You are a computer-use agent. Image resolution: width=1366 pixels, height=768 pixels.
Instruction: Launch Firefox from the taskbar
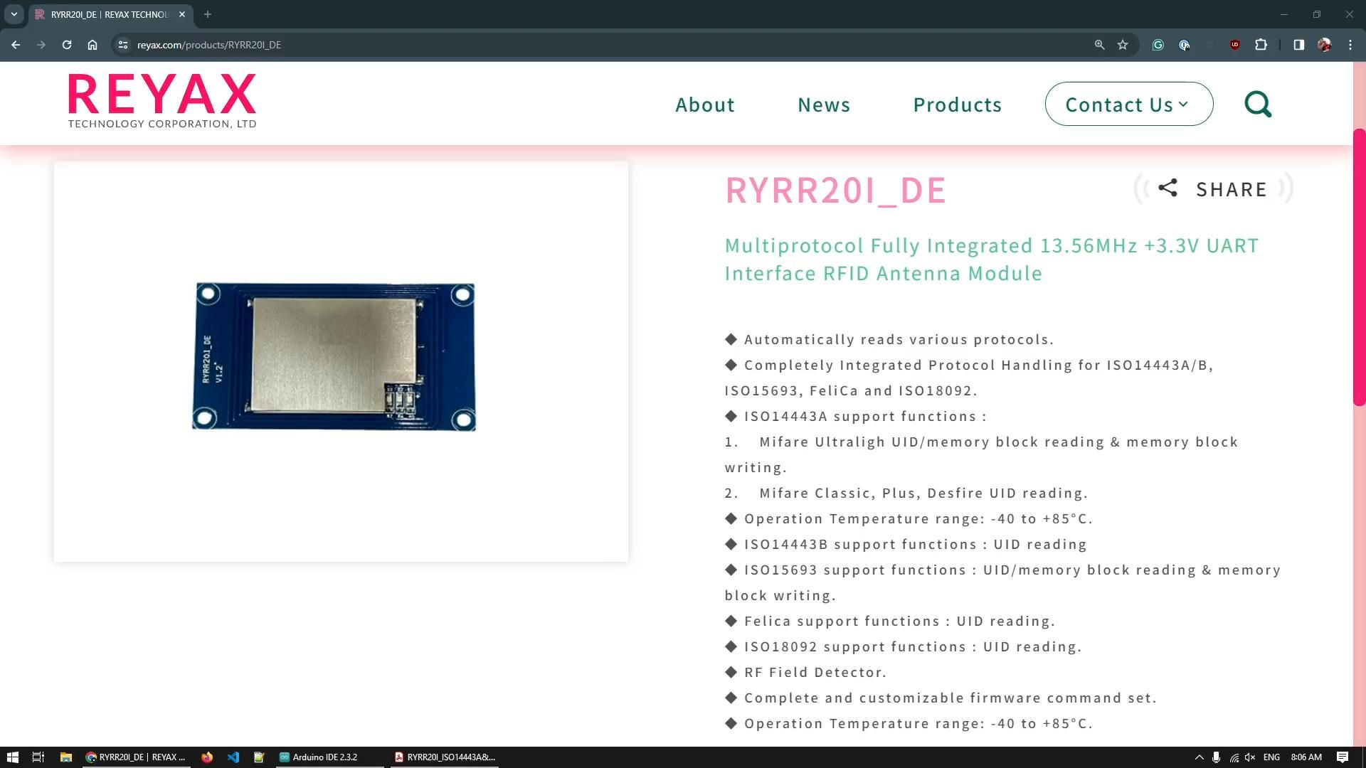(x=207, y=757)
